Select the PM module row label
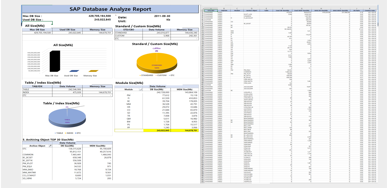The image size is (387, 188). pos(128,95)
